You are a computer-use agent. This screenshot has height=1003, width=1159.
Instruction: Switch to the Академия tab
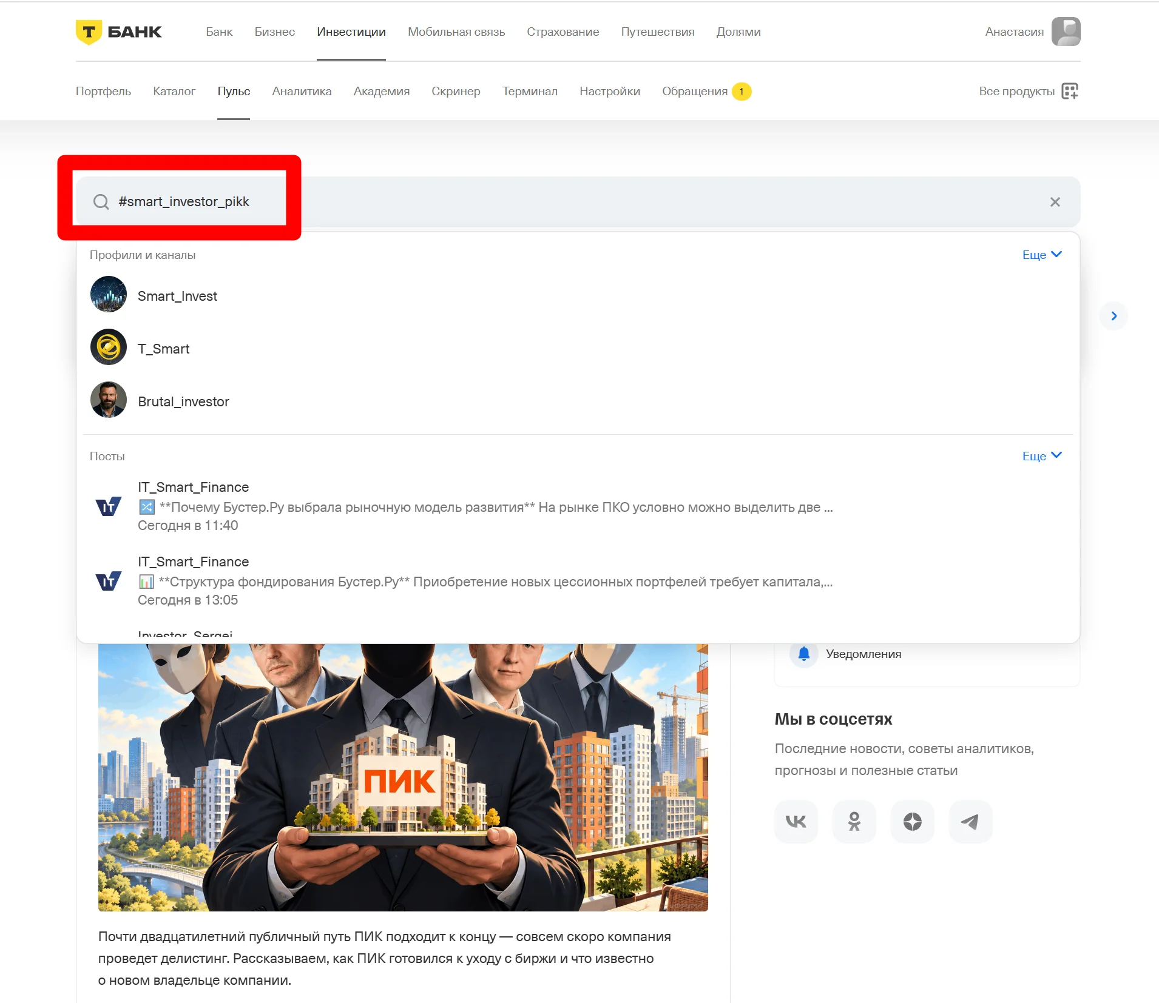click(382, 91)
